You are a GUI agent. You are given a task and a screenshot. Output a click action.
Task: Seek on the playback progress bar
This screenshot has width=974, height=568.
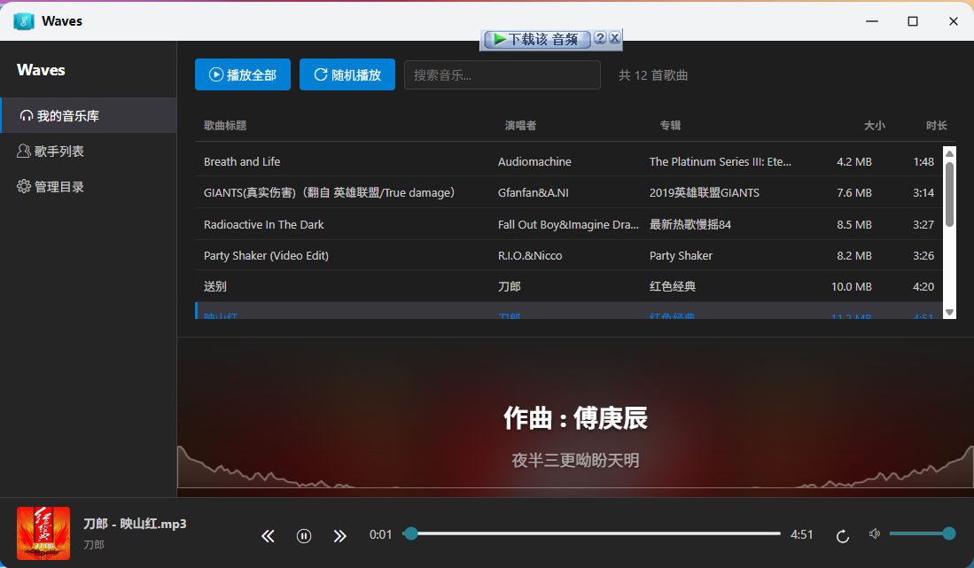pos(592,533)
